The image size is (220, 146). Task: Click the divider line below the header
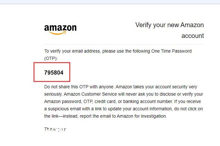click(124, 44)
